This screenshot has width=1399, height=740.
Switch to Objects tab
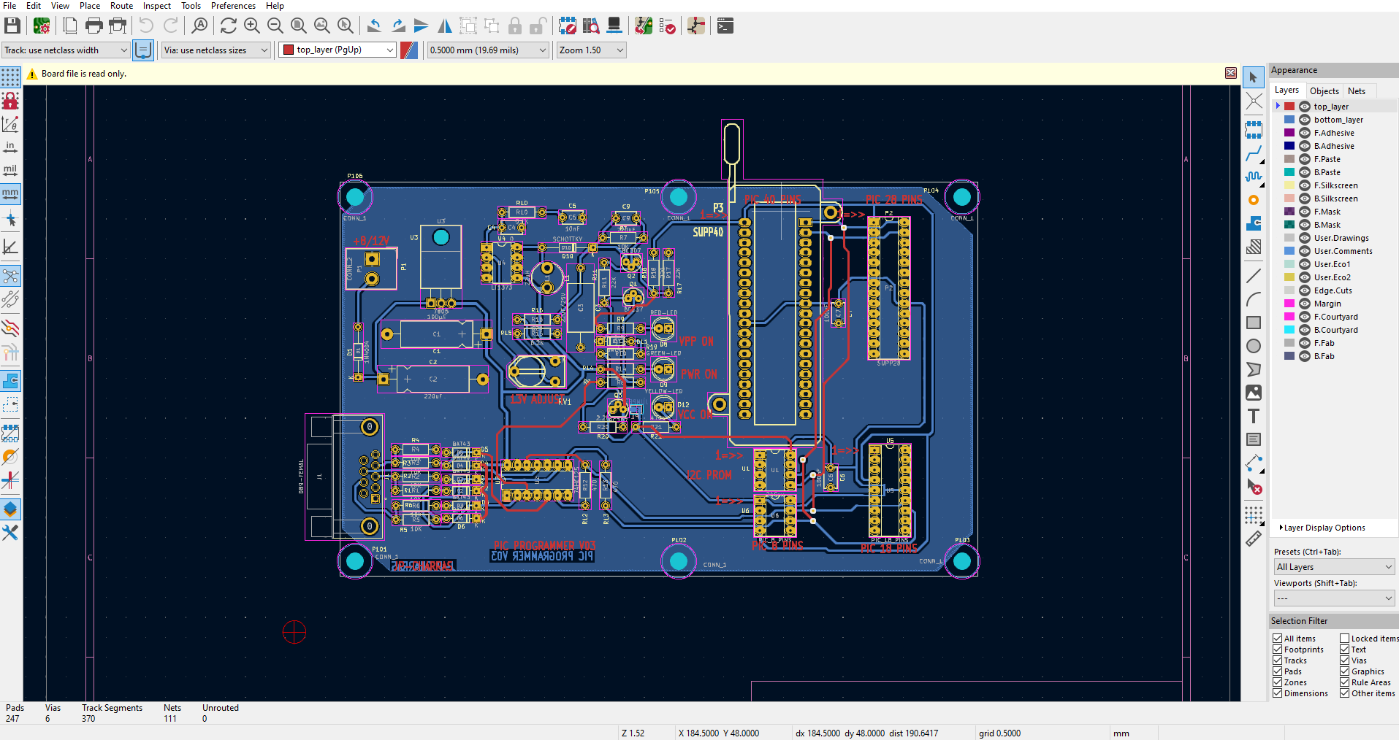[x=1324, y=91]
